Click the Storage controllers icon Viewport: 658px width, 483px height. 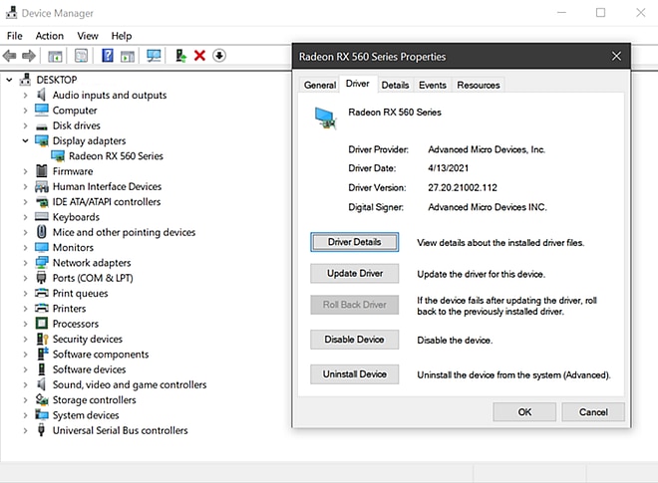point(42,399)
